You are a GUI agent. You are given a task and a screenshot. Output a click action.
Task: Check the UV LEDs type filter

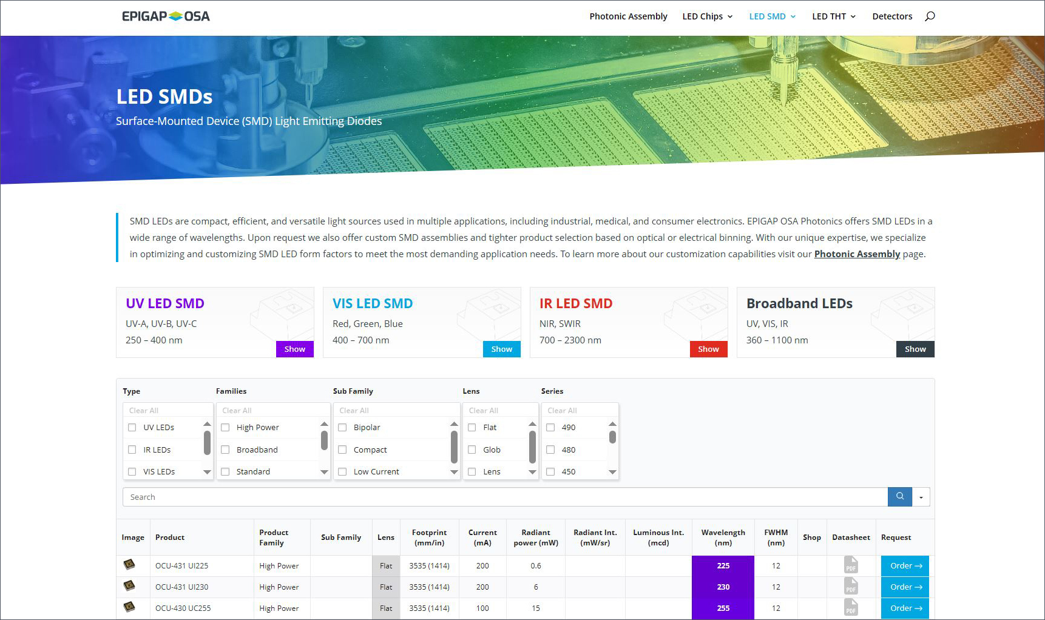point(132,428)
